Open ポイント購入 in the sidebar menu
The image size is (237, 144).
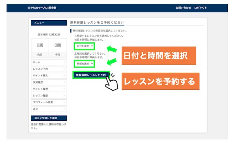point(49,75)
